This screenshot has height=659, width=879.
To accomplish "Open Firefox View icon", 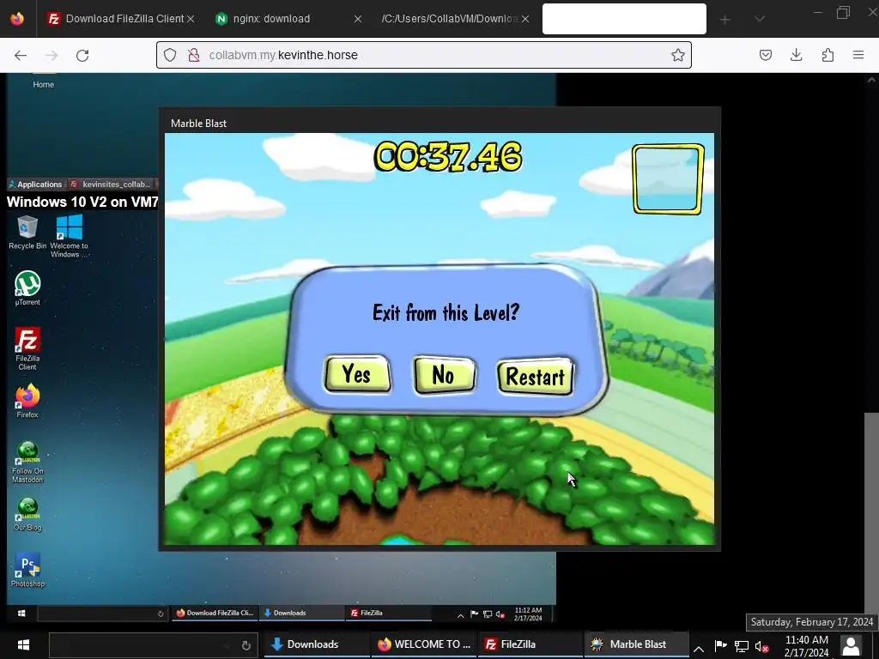I will (17, 19).
